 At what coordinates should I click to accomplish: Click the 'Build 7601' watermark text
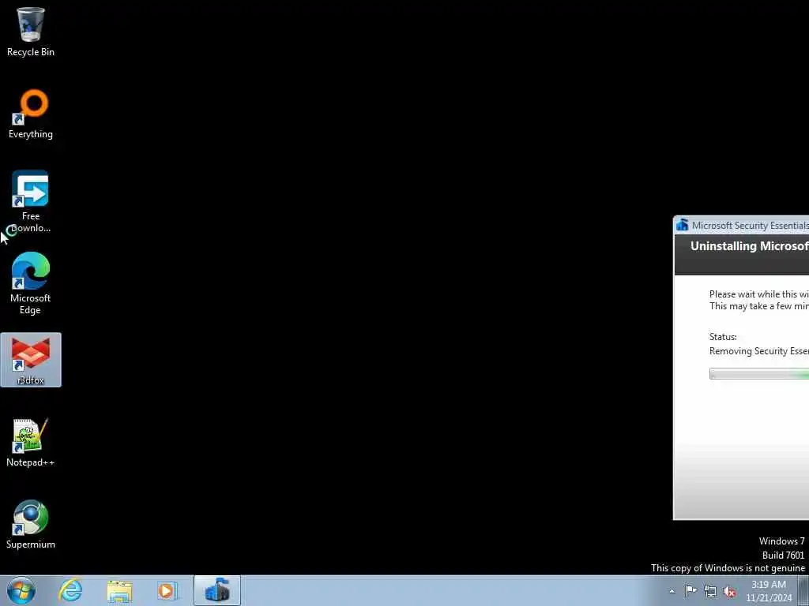coord(783,555)
